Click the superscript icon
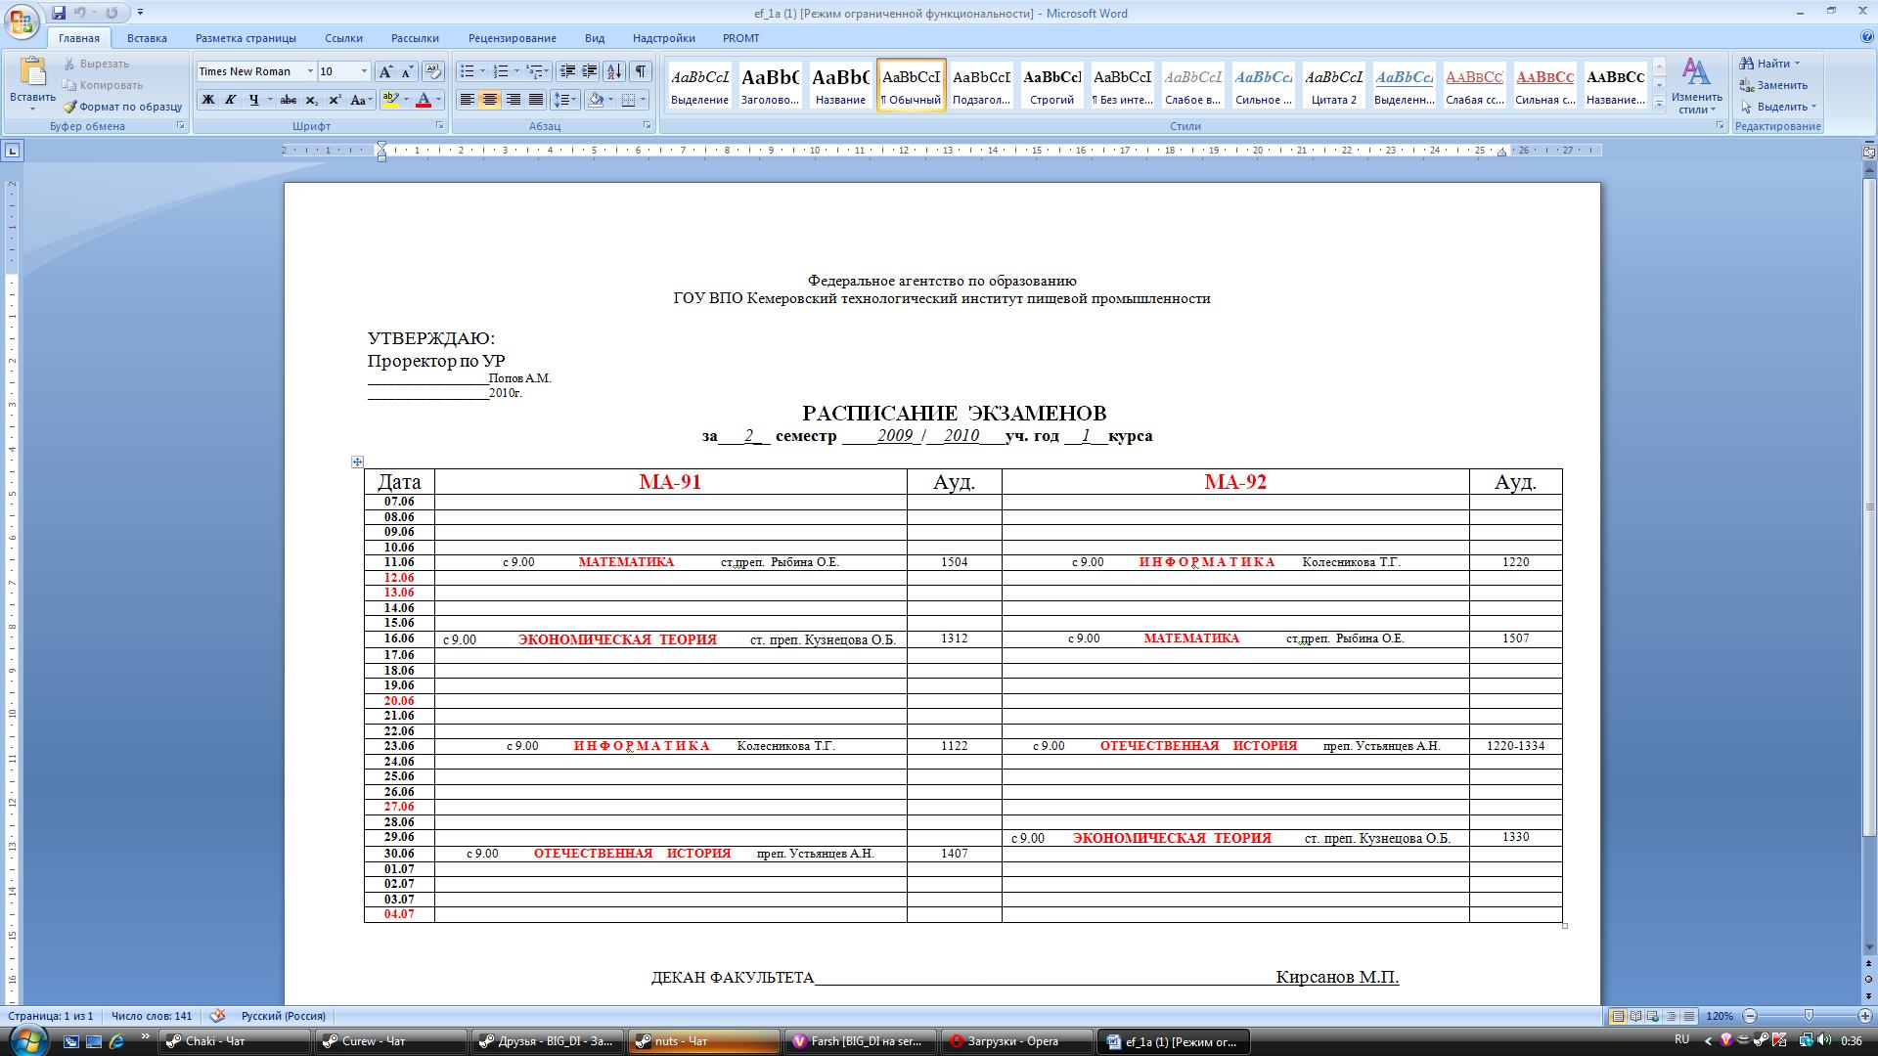The width and height of the screenshot is (1878, 1056). coord(335,100)
